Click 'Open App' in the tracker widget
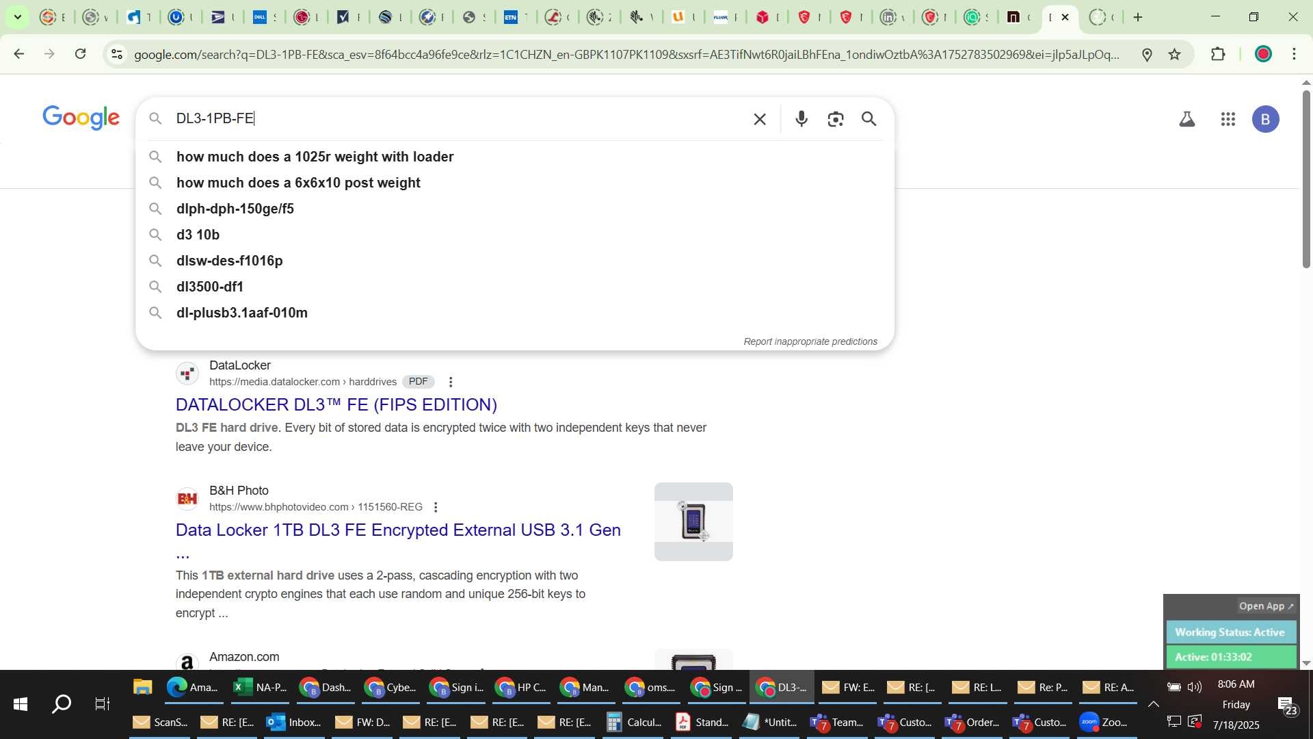Viewport: 1313px width, 739px height. coord(1266,606)
